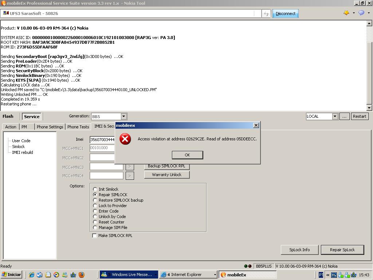Click the PT language indicator in the tray
This screenshot has height=280, width=373.
coord(321,275)
